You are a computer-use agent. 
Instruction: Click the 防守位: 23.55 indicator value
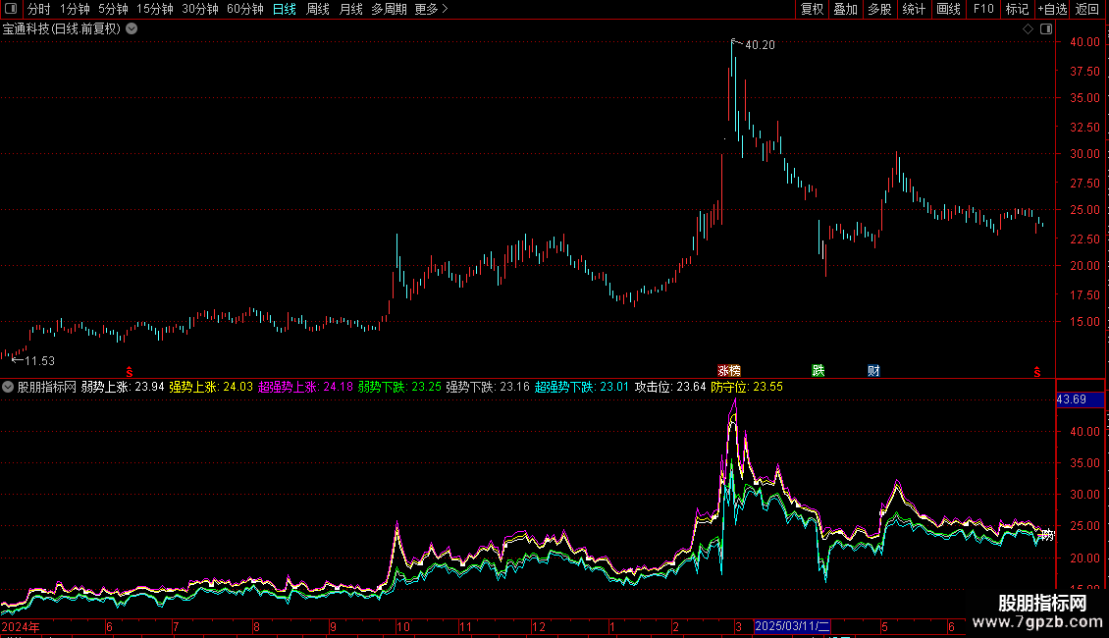coord(747,387)
